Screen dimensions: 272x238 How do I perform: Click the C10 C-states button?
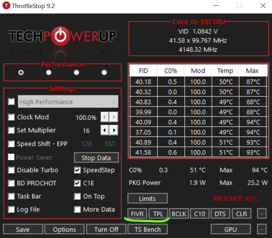click(x=200, y=213)
